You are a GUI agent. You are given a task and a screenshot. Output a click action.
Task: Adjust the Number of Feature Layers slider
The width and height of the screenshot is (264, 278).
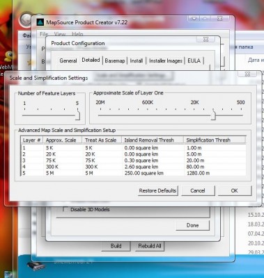click(78, 115)
